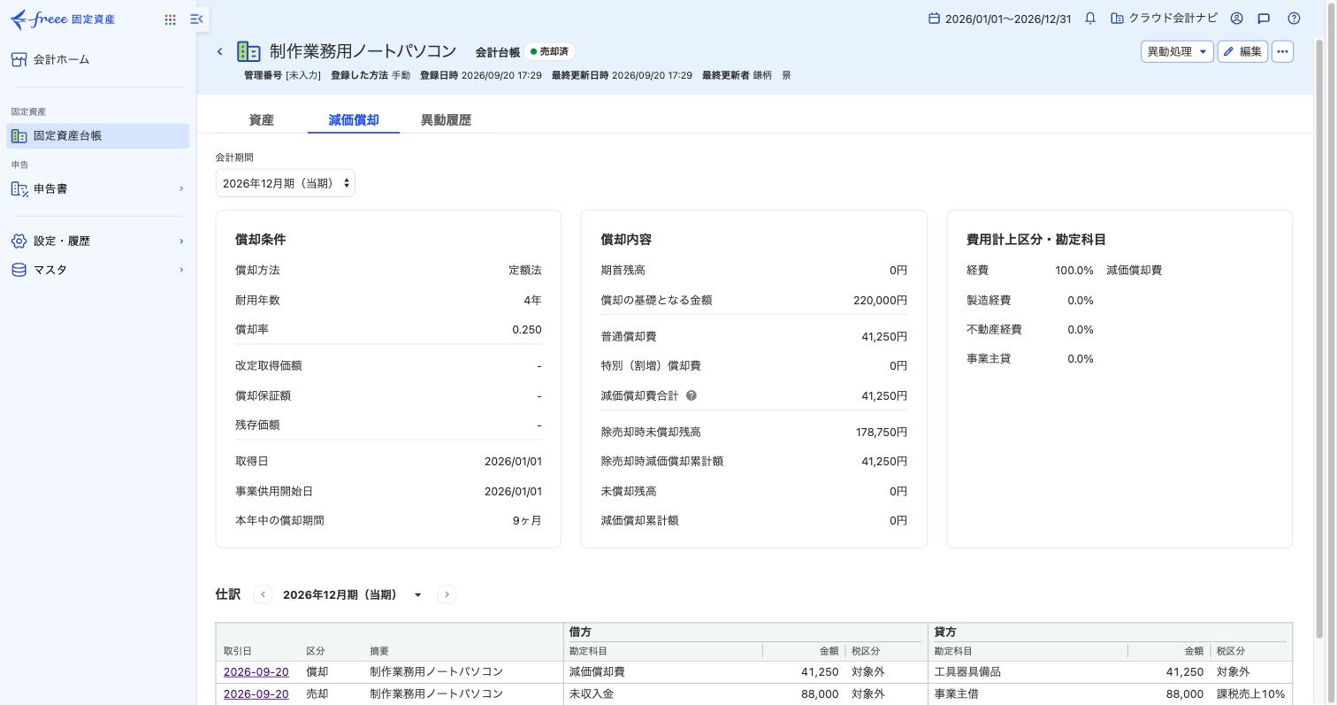Image resolution: width=1337 pixels, height=705 pixels.
Task: Open the 2026-09-20 売却 journal link
Action: pos(256,694)
